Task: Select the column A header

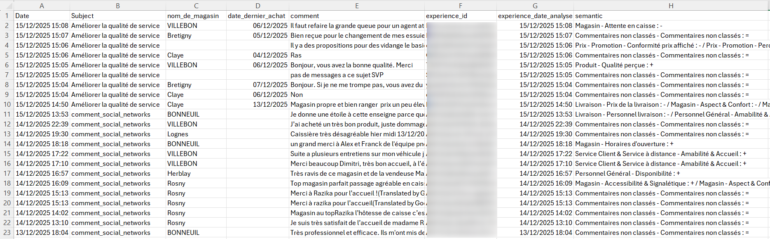Action: click(42, 6)
